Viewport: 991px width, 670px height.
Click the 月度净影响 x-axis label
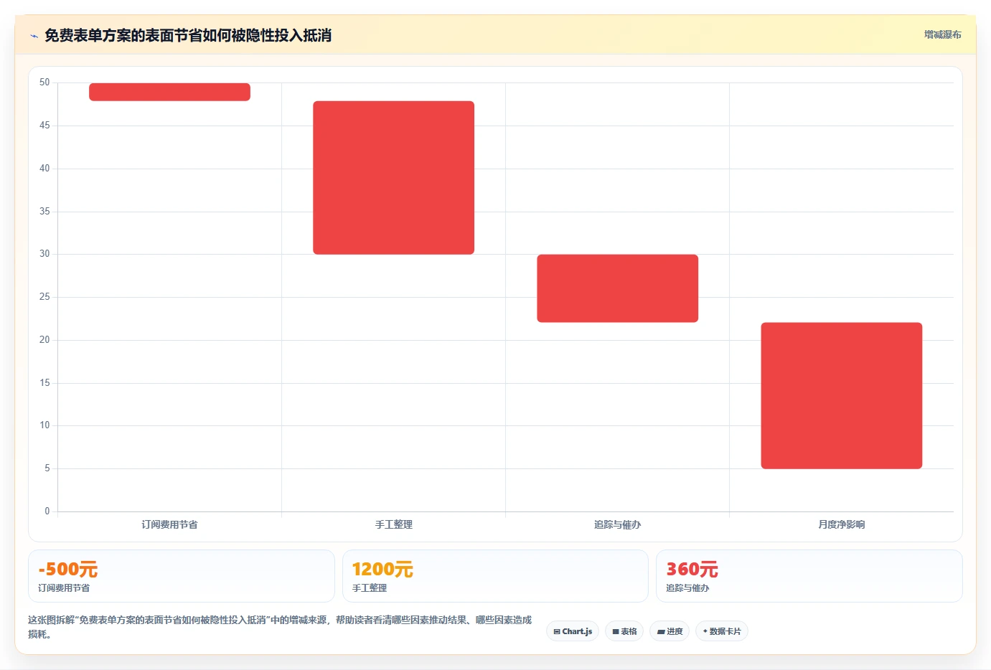(841, 524)
